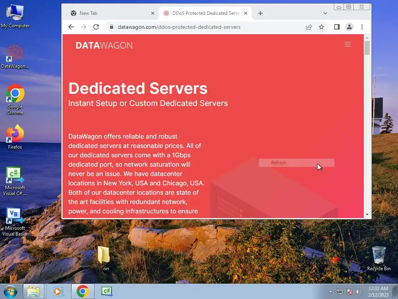This screenshot has width=398, height=299.
Task: Open a new tab with the plus button
Action: click(260, 13)
